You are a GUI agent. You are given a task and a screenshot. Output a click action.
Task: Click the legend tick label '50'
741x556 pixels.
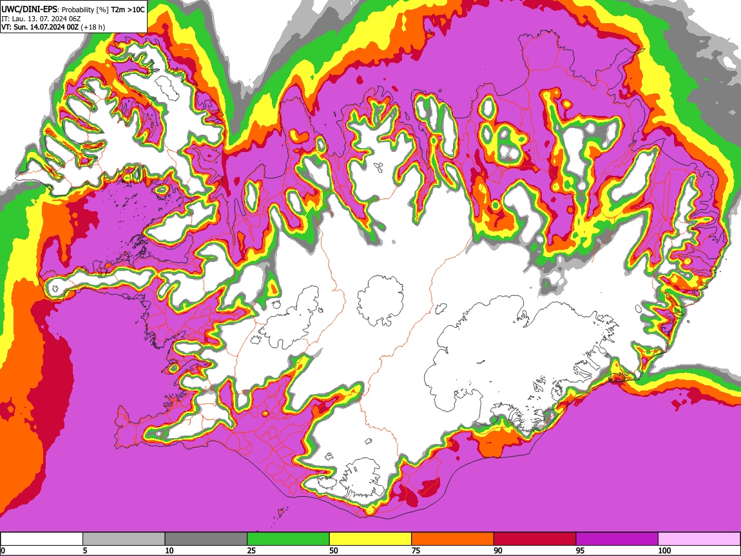[334, 550]
